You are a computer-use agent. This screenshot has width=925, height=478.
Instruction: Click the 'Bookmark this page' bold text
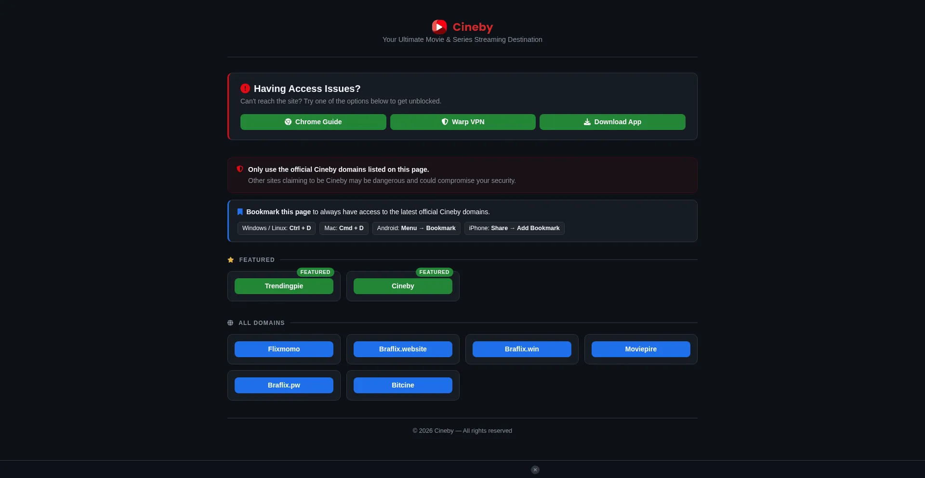[x=278, y=212]
